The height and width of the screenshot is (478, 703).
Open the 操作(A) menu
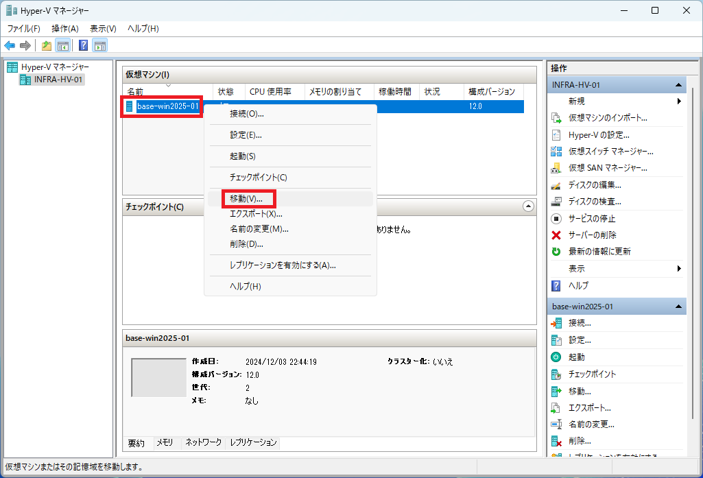[x=65, y=29]
